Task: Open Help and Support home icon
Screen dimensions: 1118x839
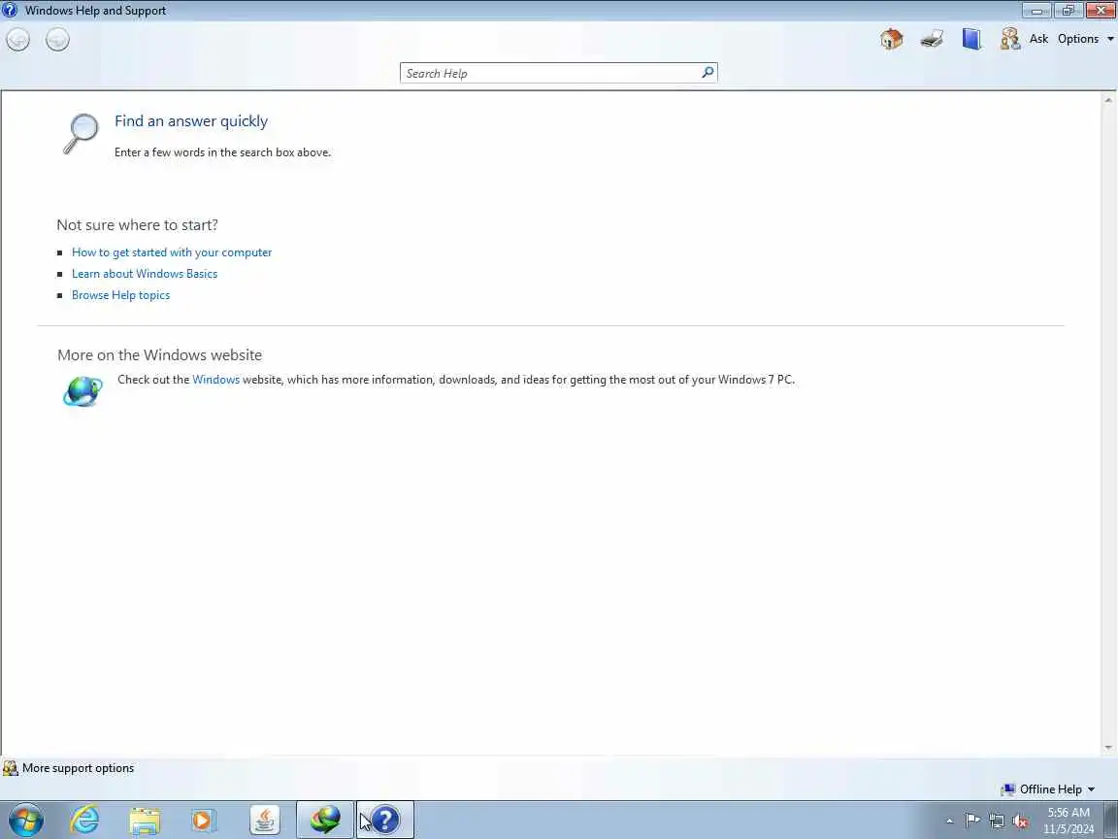Action: (891, 39)
